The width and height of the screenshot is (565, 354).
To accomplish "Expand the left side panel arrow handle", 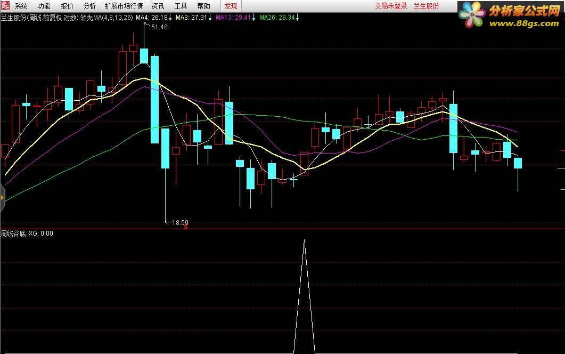I will click(2, 197).
